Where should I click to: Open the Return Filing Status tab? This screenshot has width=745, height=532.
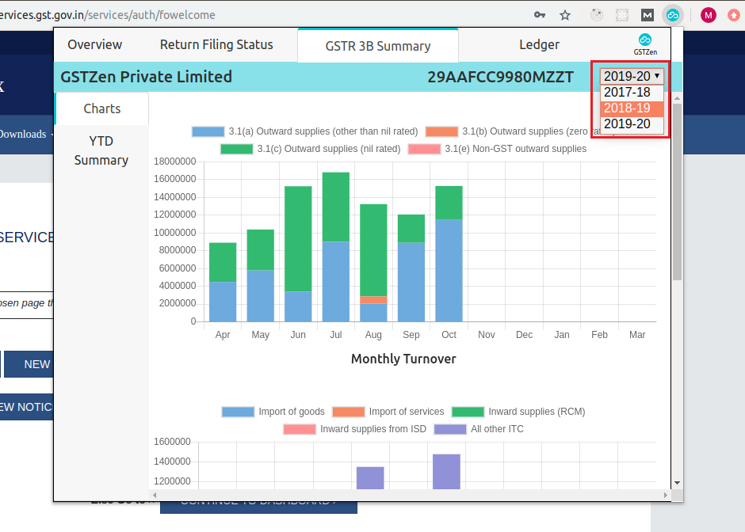tap(216, 44)
